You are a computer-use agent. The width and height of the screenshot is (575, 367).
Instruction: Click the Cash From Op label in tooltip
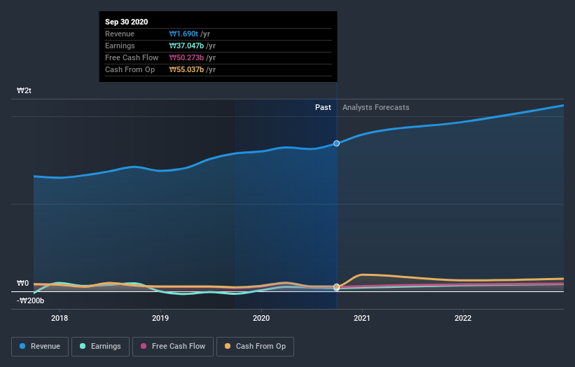coord(130,69)
